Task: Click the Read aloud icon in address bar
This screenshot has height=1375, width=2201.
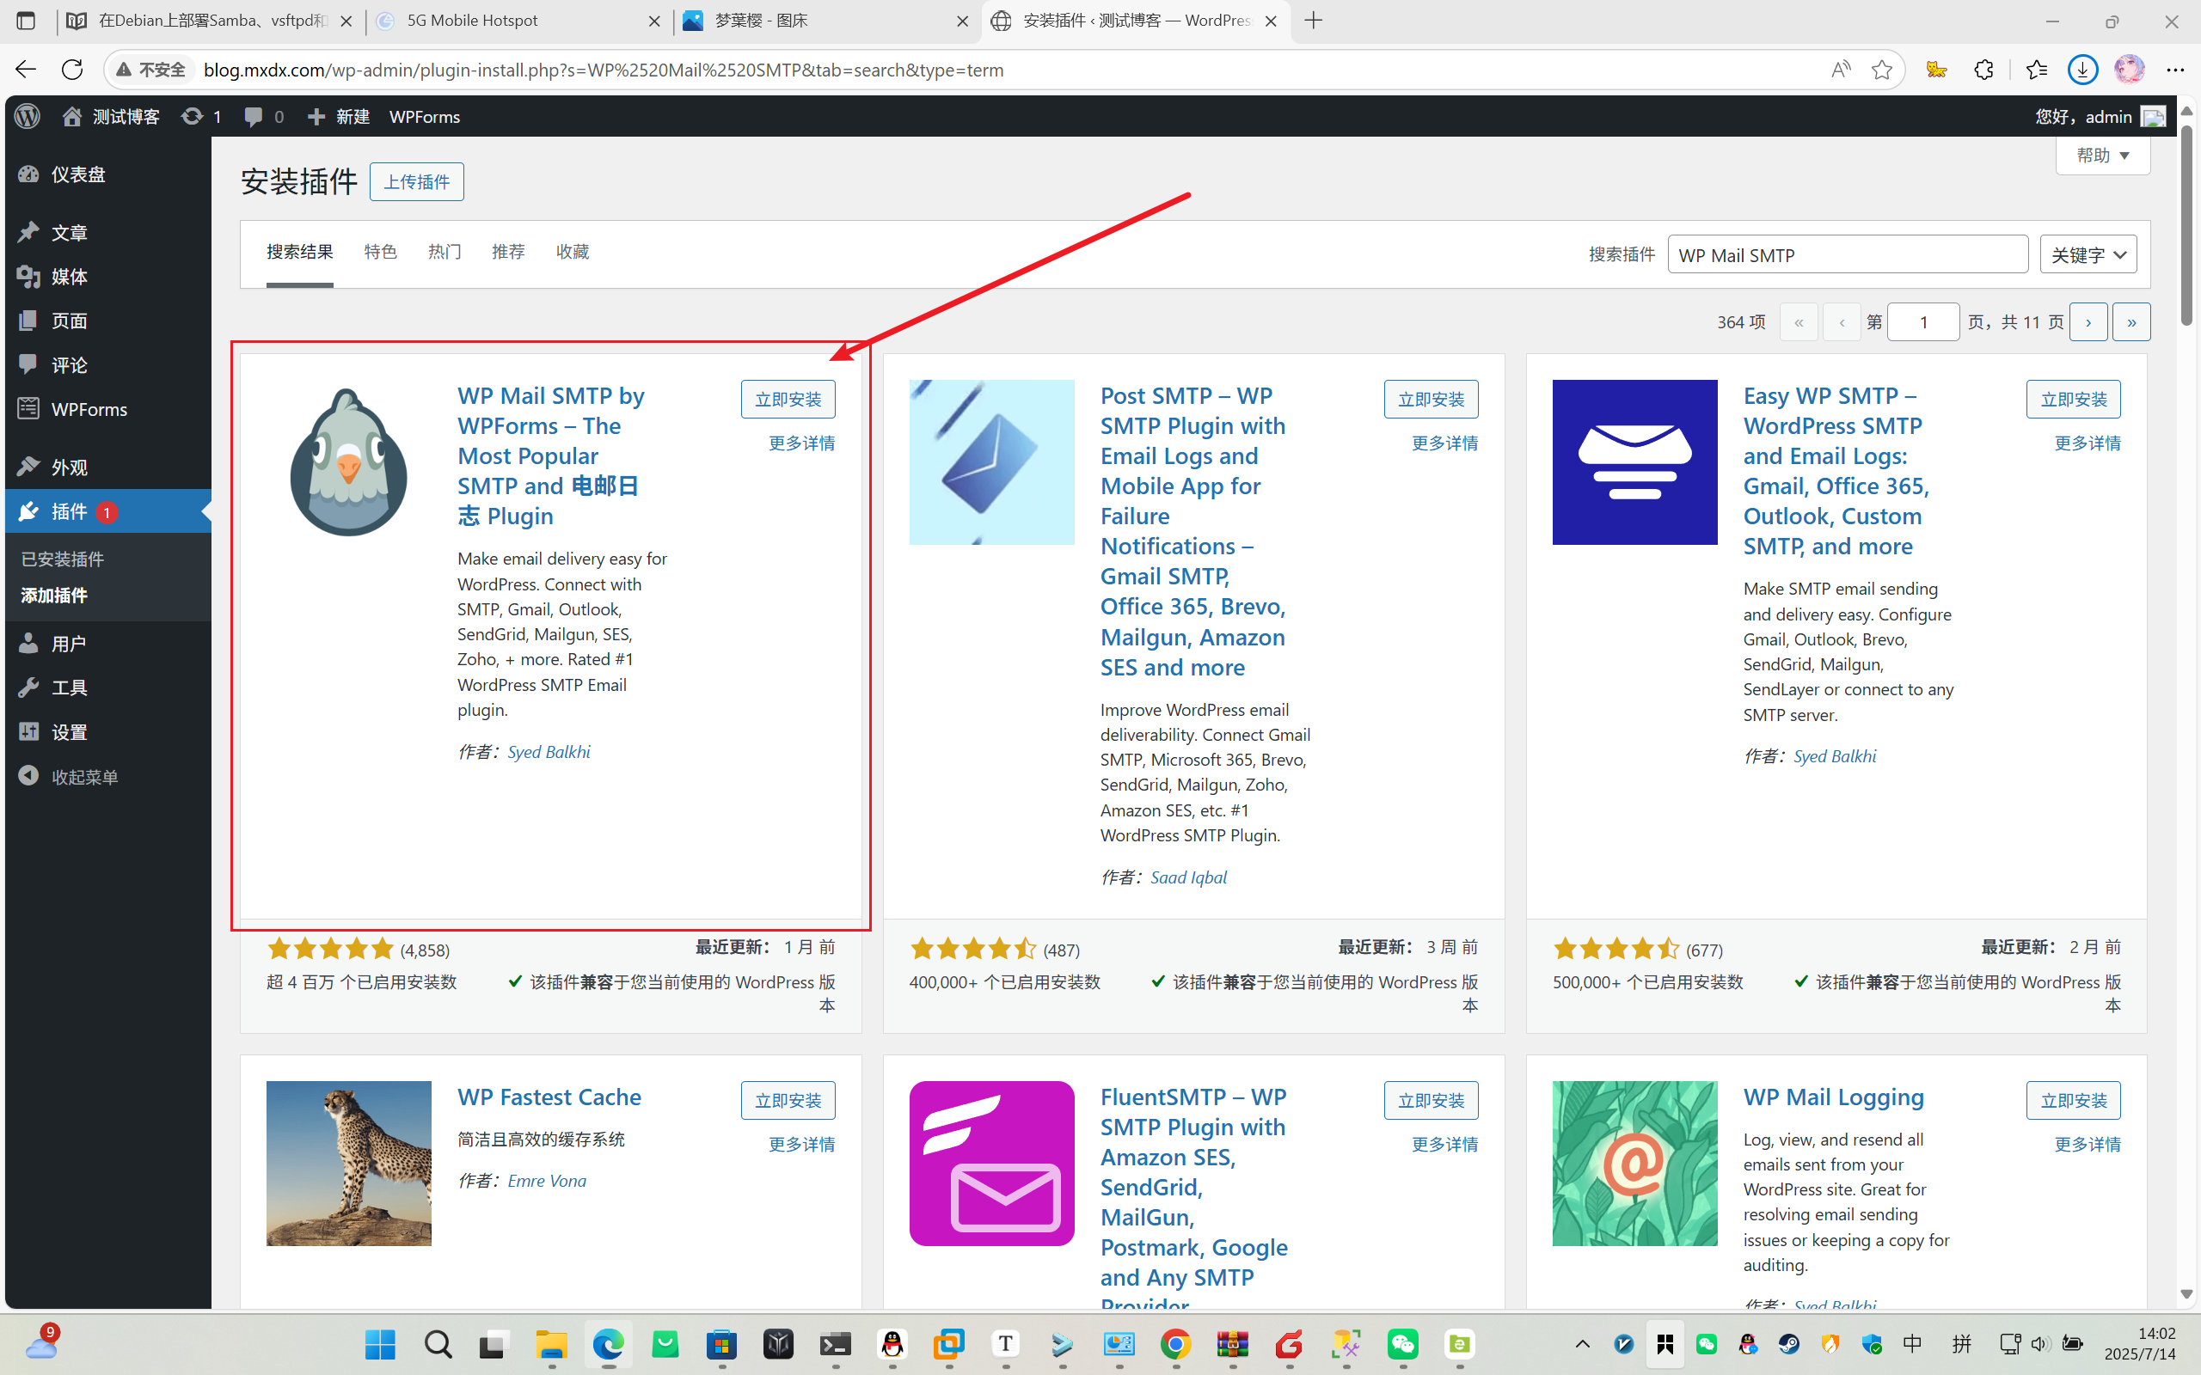Action: [1840, 69]
